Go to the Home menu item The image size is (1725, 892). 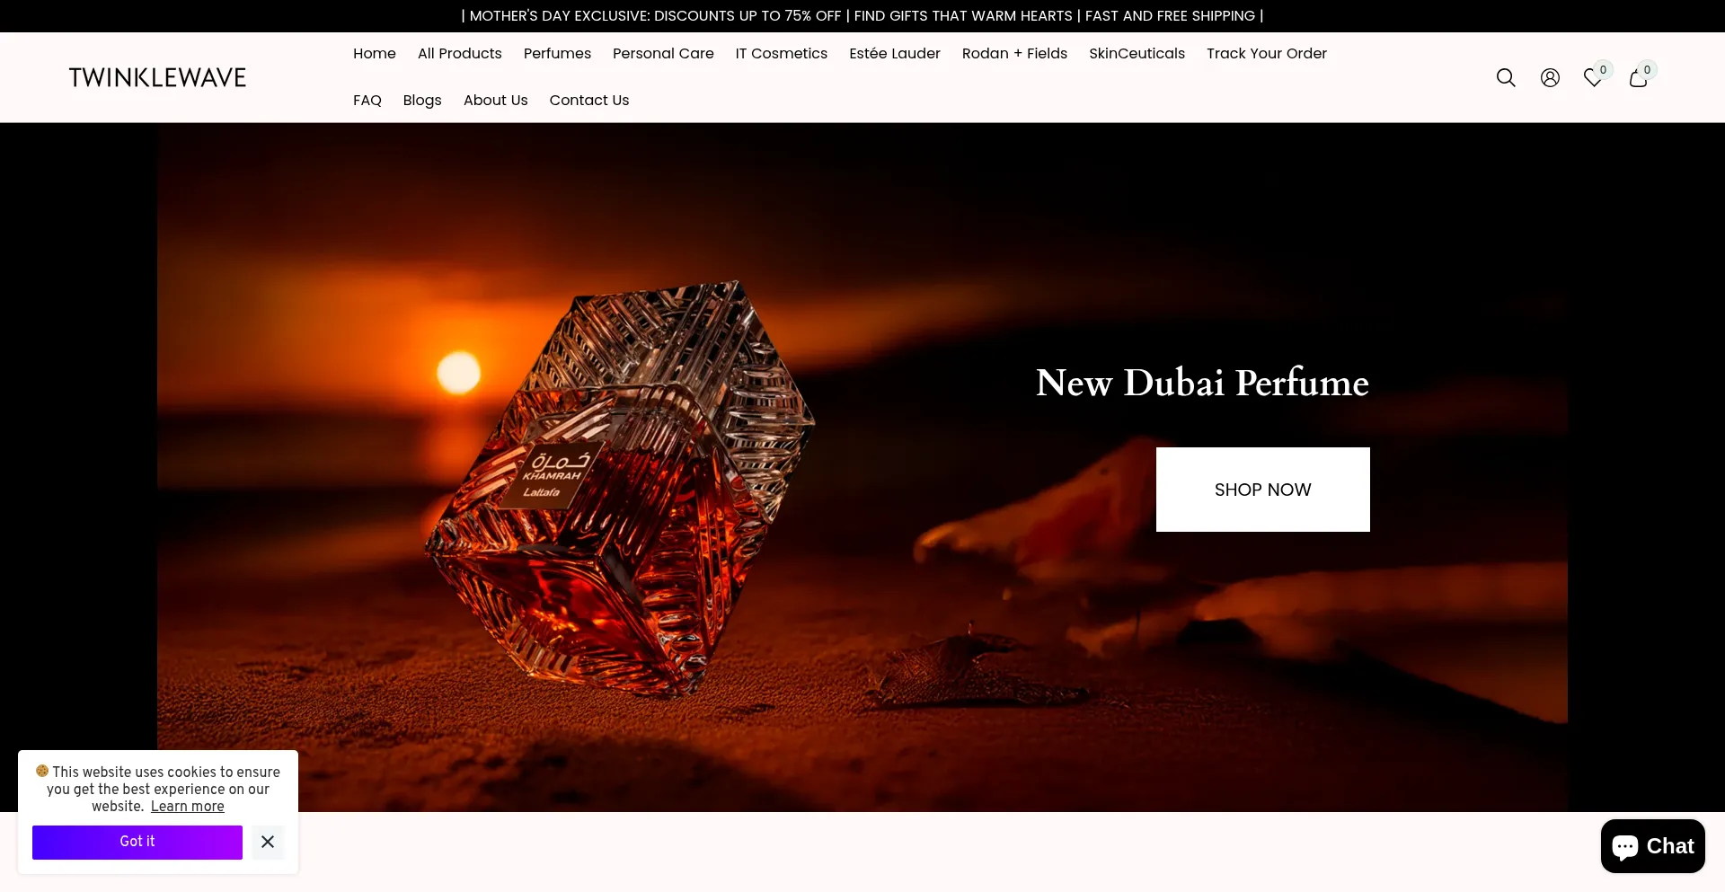coord(374,54)
